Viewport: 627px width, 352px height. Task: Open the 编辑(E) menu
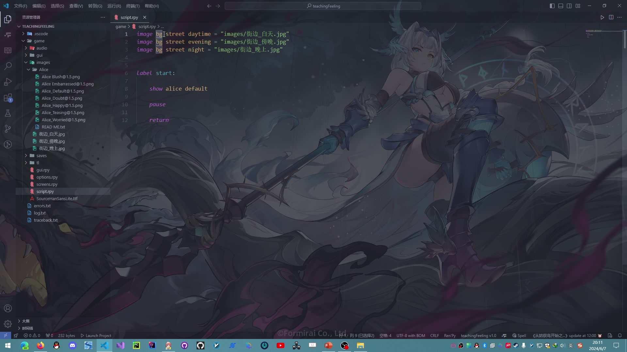pos(39,6)
